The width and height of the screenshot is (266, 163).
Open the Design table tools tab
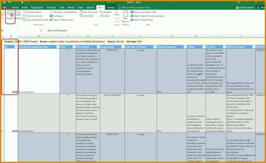(111, 7)
